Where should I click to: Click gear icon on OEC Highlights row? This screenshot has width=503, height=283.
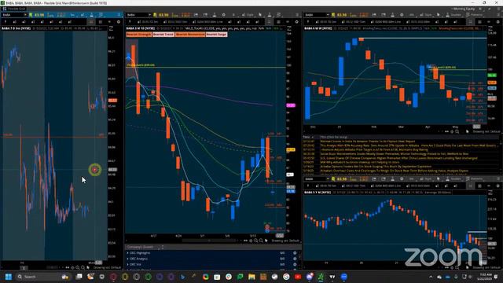(295, 253)
